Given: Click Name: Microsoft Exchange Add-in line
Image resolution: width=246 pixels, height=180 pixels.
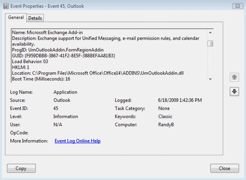Looking at the screenshot, I should click(47, 33).
